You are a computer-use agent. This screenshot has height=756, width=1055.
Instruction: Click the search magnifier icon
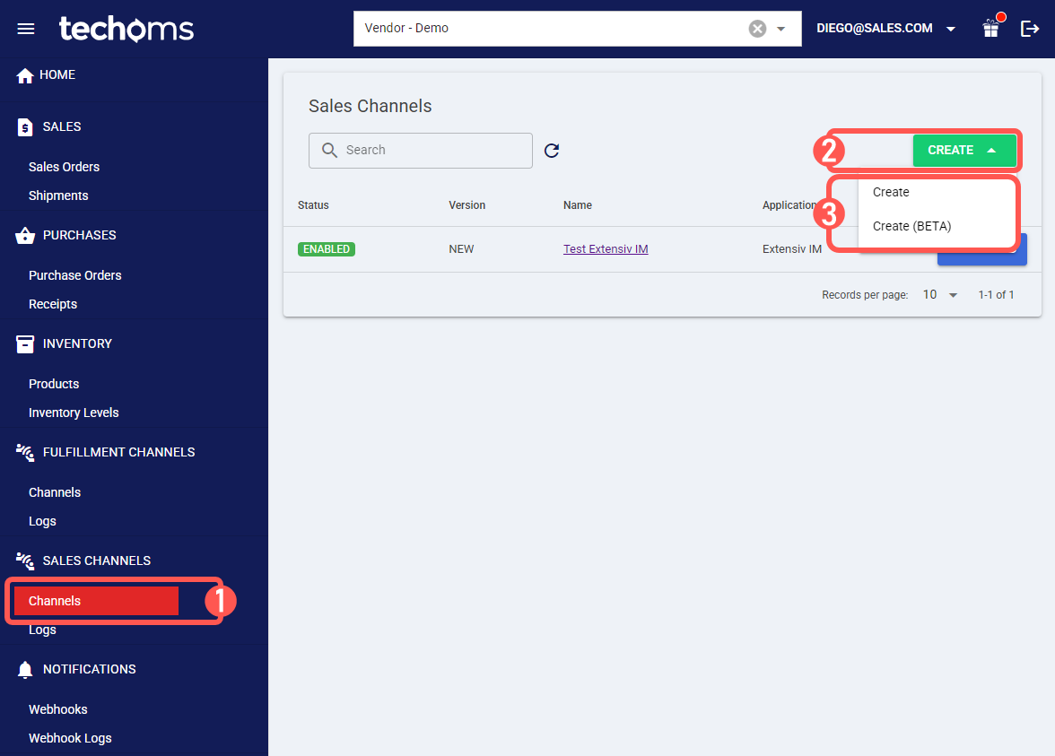click(x=329, y=150)
